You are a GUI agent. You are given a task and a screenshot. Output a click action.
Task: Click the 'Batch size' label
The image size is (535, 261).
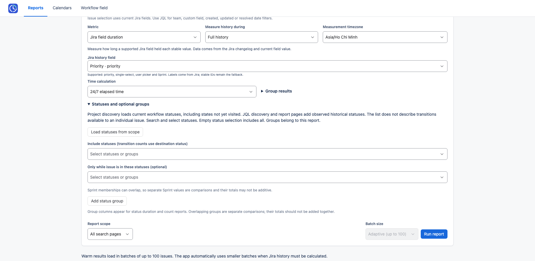374,224
